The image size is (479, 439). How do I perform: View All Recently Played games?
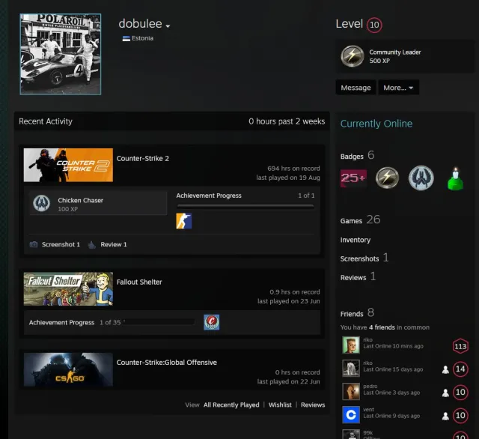[x=231, y=405]
